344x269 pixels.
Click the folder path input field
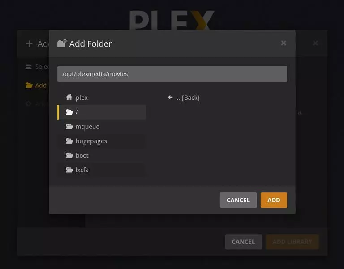point(172,74)
